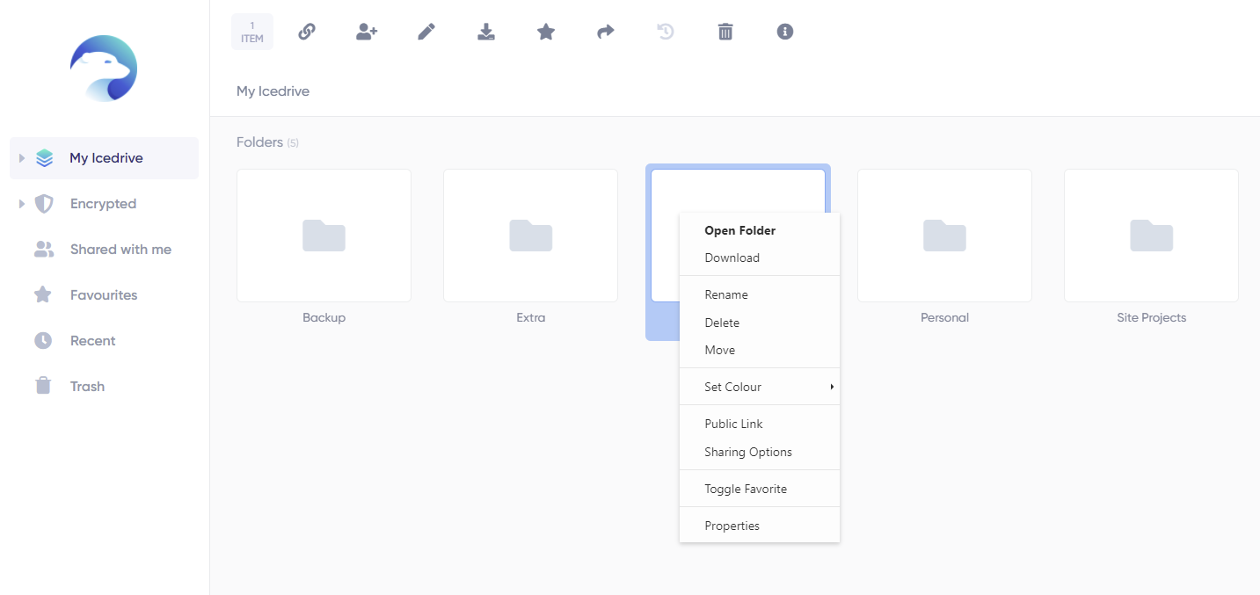Image resolution: width=1260 pixels, height=595 pixels.
Task: Click the star favourite icon in toolbar
Action: [x=546, y=32]
